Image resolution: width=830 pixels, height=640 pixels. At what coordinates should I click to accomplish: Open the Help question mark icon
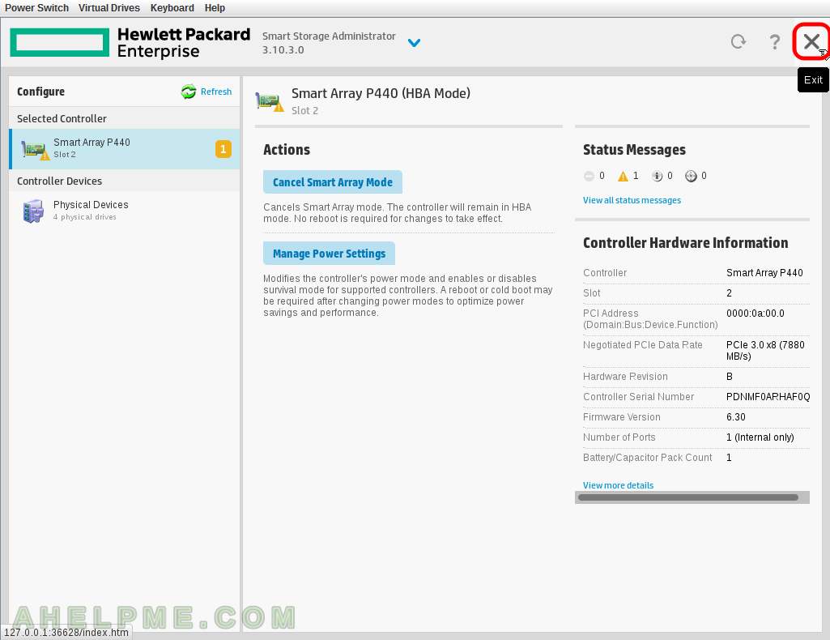pos(774,42)
